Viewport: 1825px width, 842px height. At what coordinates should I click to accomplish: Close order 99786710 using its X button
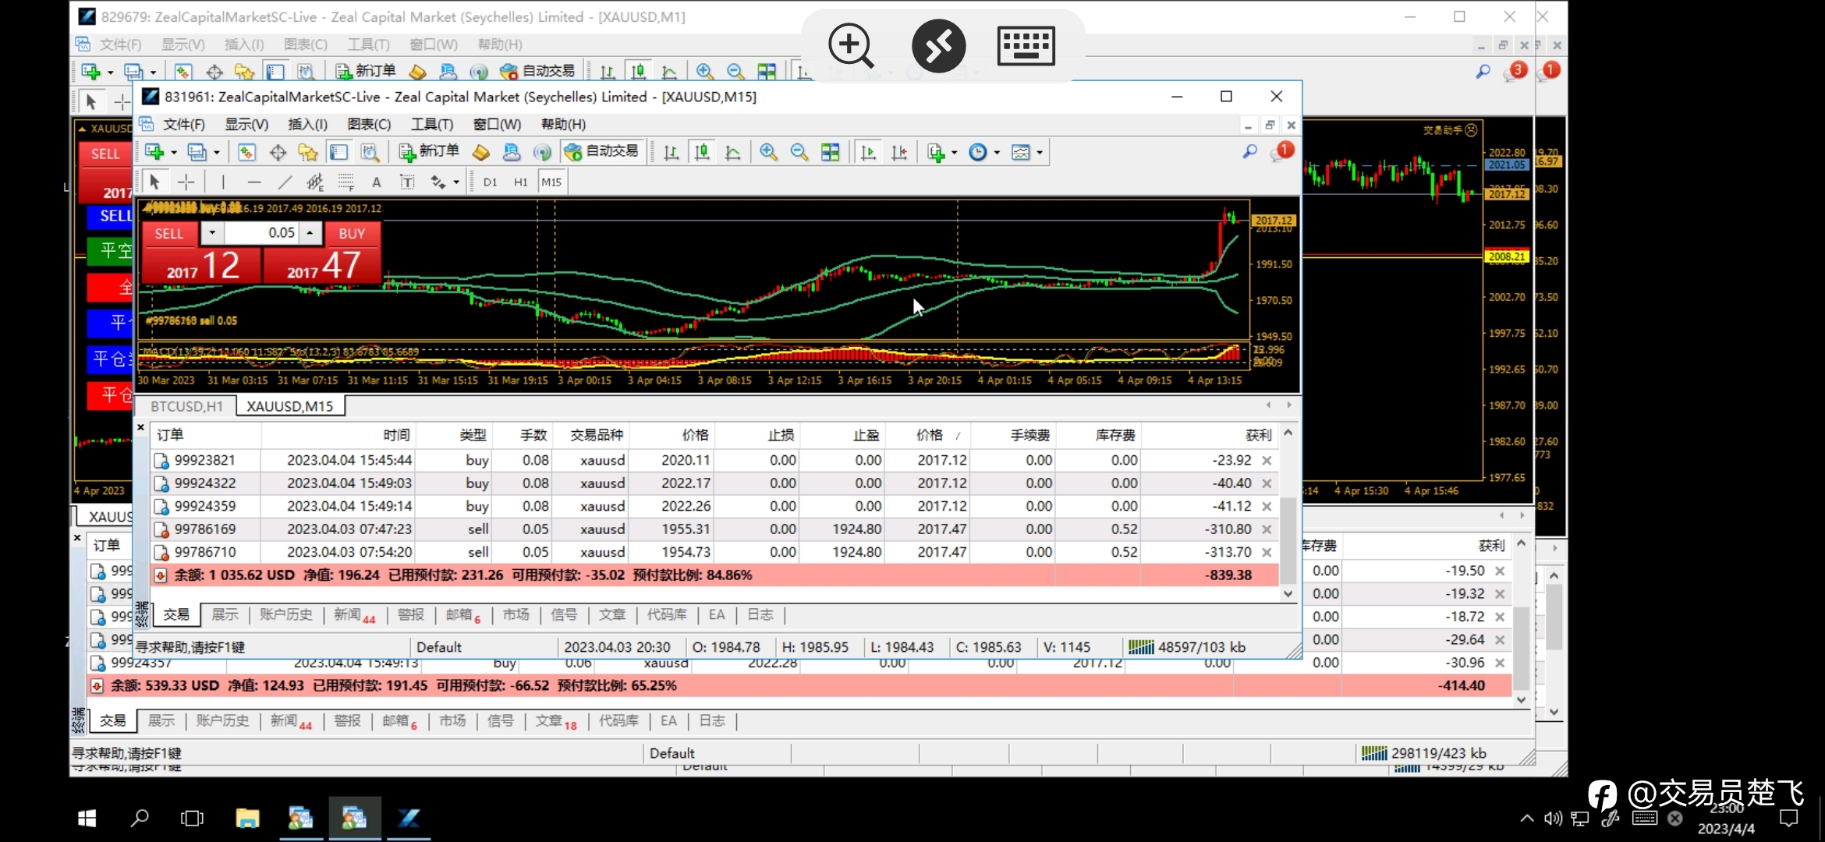coord(1267,553)
